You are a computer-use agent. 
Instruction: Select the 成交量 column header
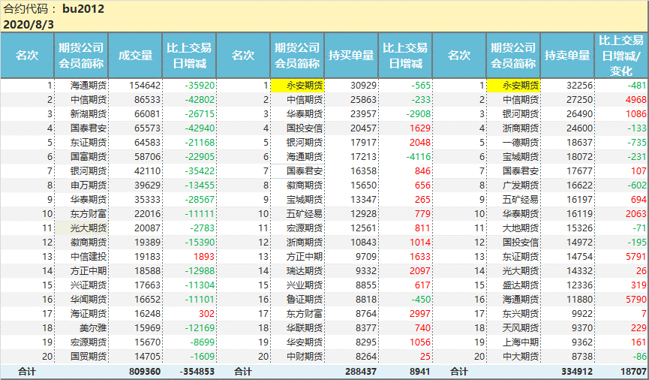135,56
